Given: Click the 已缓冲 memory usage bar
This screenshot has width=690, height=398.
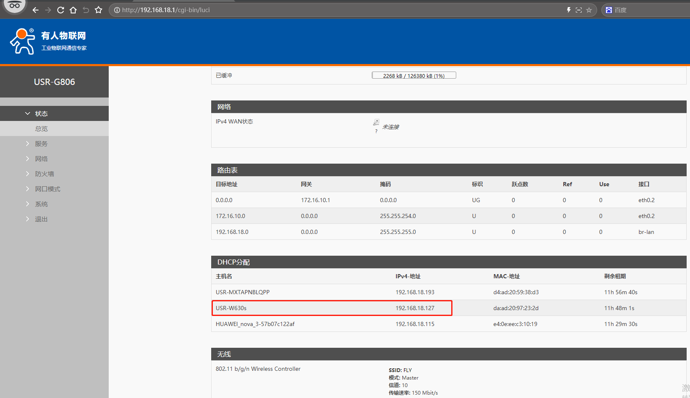Looking at the screenshot, I should pos(414,76).
